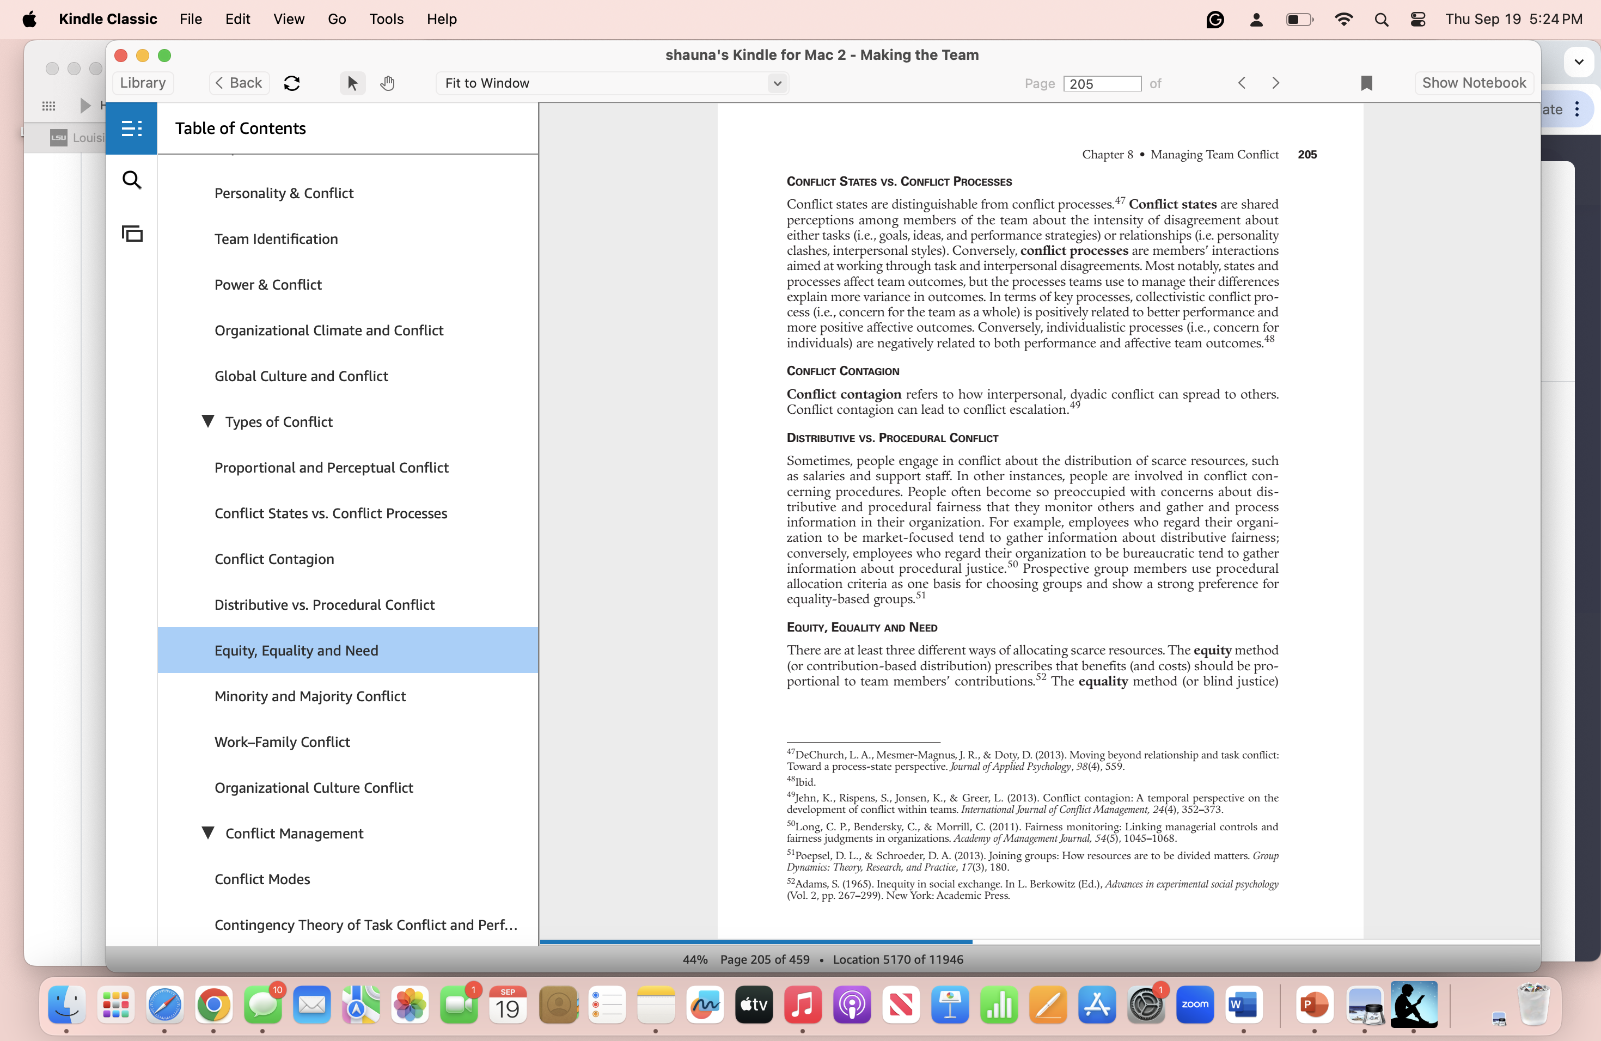Image resolution: width=1601 pixels, height=1041 pixels.
Task: Collapse the Conflict Management section
Action: 208,832
